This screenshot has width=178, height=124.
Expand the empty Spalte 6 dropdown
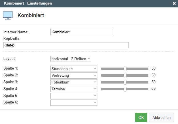coord(74,103)
